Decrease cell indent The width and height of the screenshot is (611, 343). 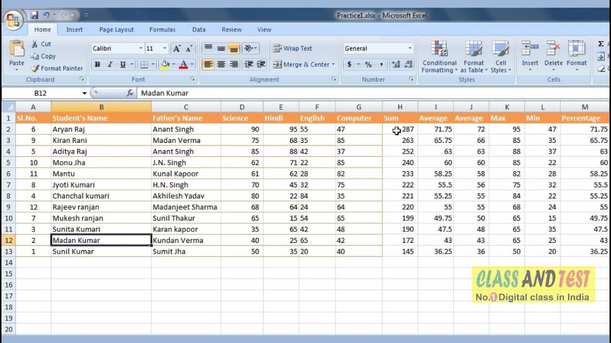pos(248,64)
